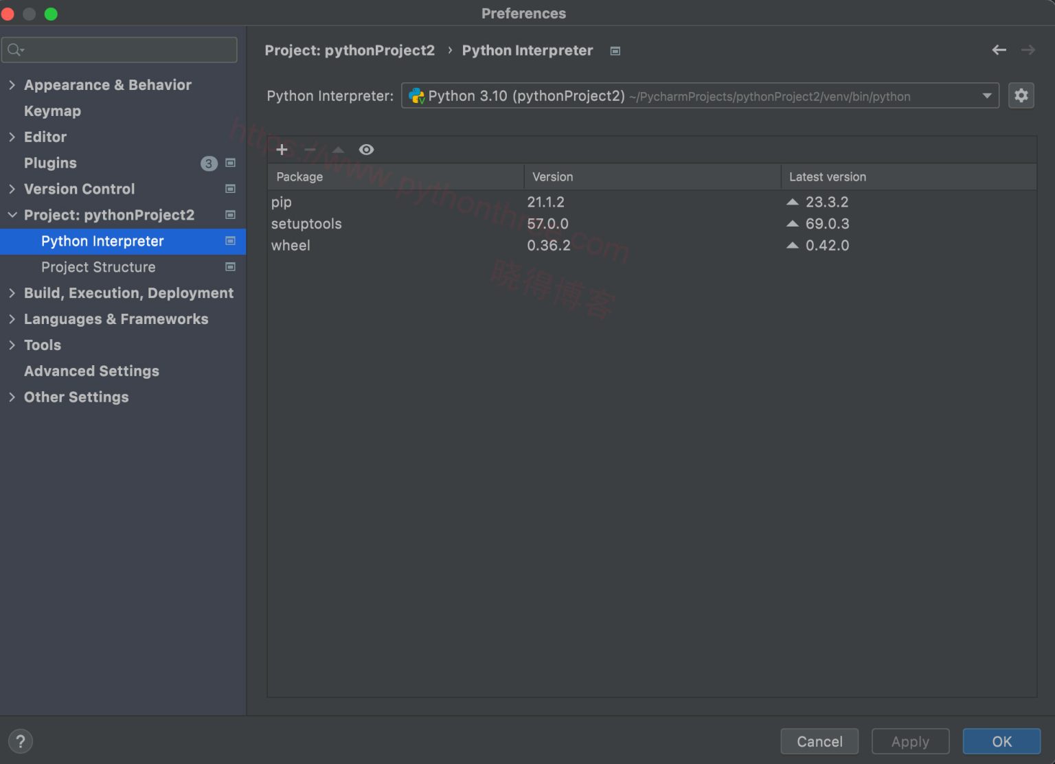Expand the Appearance & Behavior section
1055x764 pixels.
pos(12,85)
